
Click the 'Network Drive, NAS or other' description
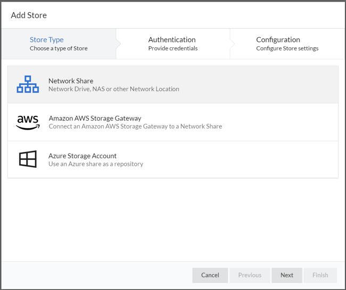click(113, 89)
